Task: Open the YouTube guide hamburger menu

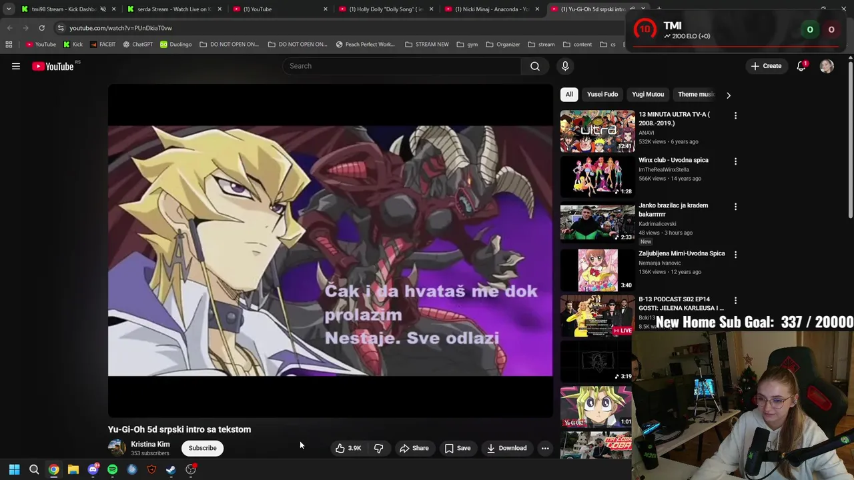Action: pyautogui.click(x=16, y=66)
